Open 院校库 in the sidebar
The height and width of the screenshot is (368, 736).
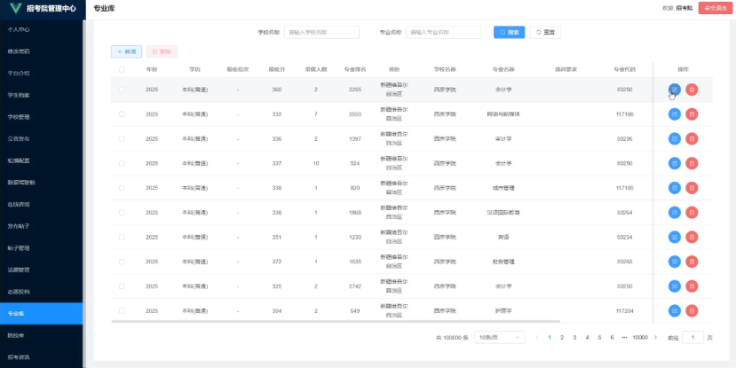[x=42, y=336]
